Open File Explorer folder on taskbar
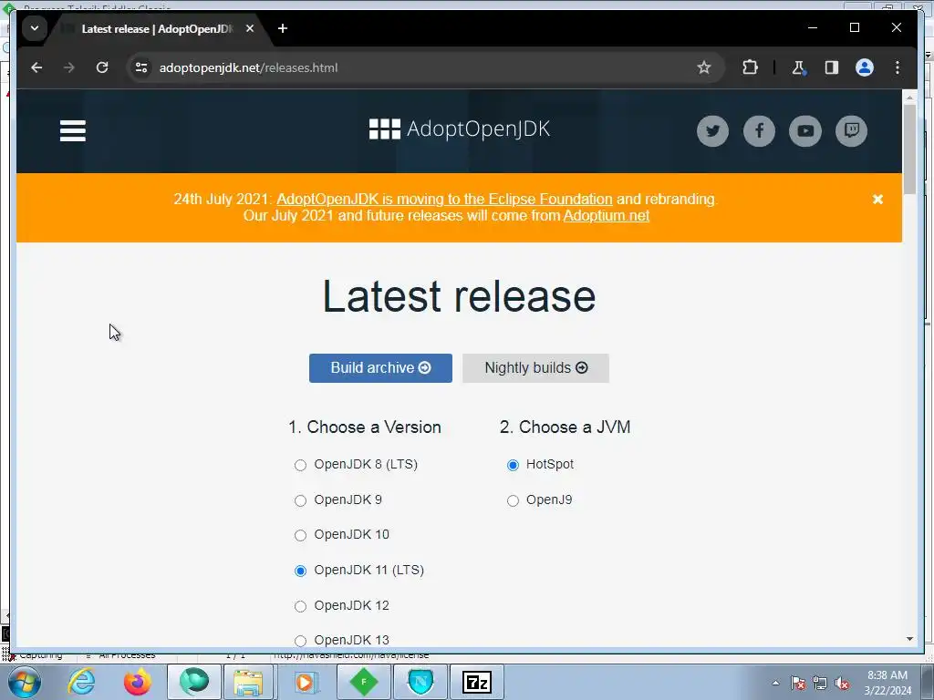The image size is (934, 700). (248, 682)
